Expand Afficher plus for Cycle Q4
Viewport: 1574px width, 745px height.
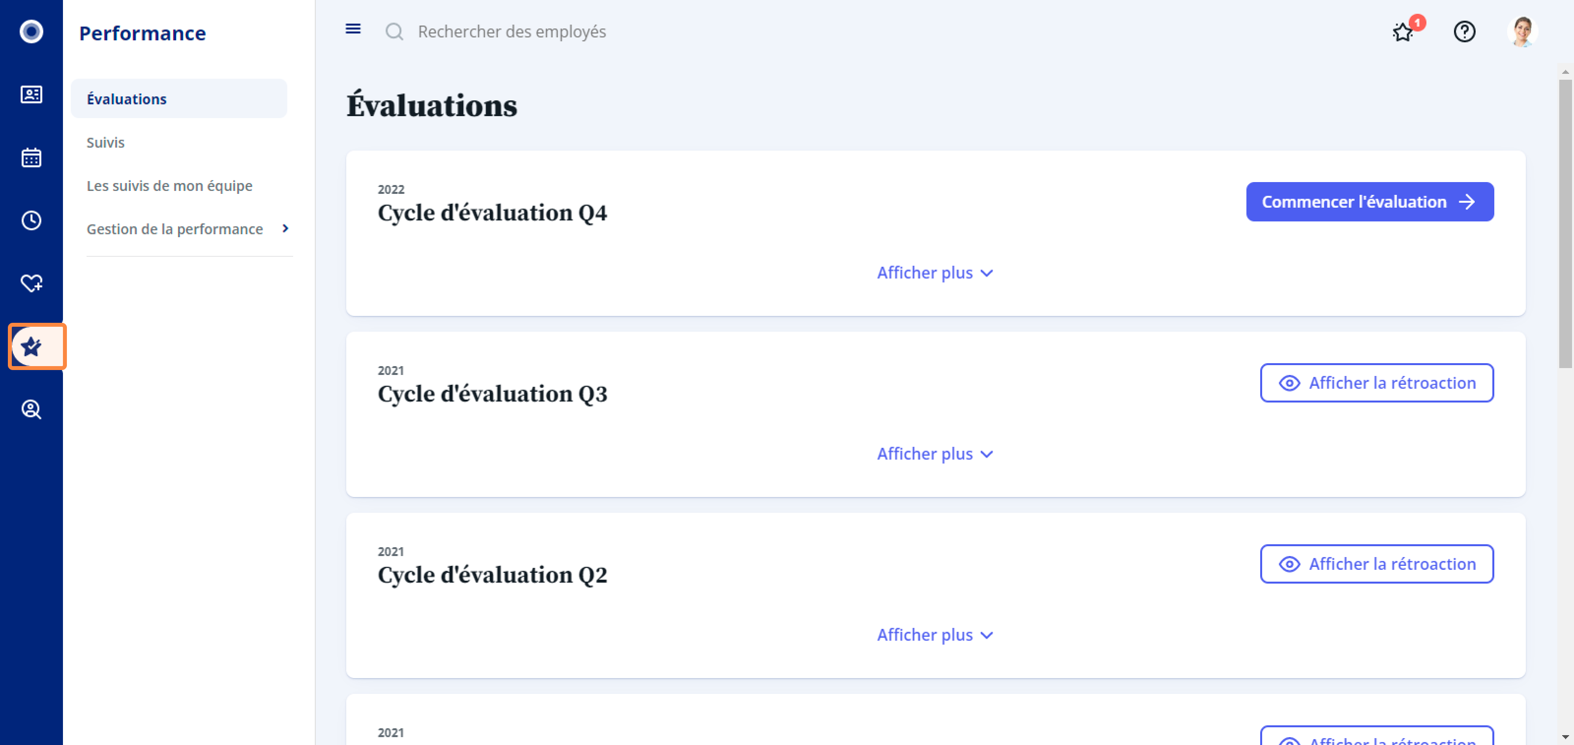tap(935, 273)
